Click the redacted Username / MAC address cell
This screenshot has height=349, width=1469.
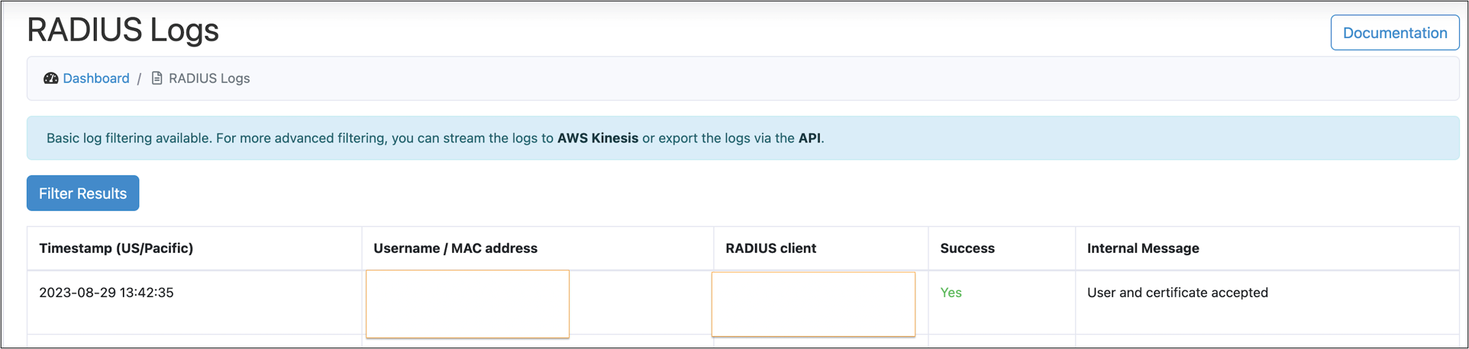pyautogui.click(x=467, y=303)
